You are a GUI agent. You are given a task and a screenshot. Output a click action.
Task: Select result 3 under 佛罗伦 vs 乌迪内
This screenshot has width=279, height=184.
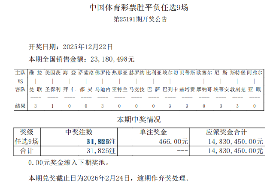(x=103, y=106)
